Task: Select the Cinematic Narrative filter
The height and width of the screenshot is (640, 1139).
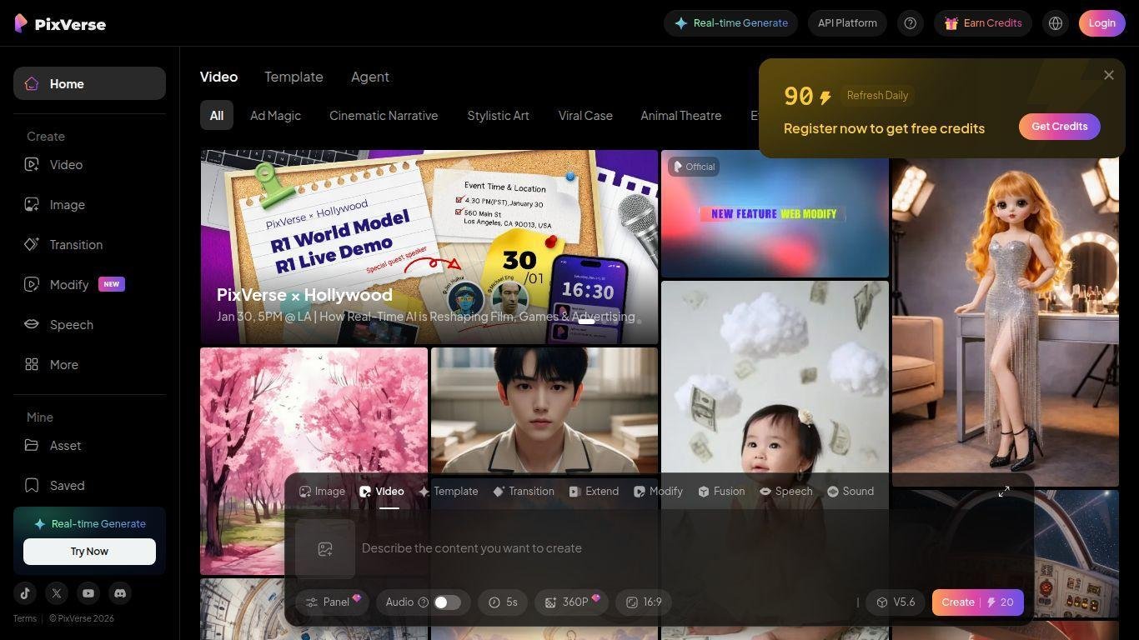Action: pyautogui.click(x=383, y=116)
